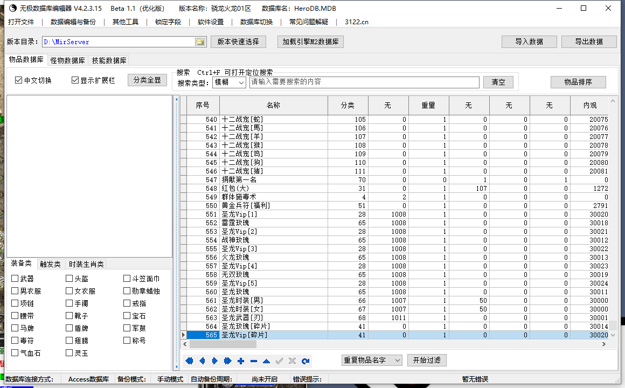Add a new record with plus icon
The height and width of the screenshot is (388, 625).
(241, 361)
